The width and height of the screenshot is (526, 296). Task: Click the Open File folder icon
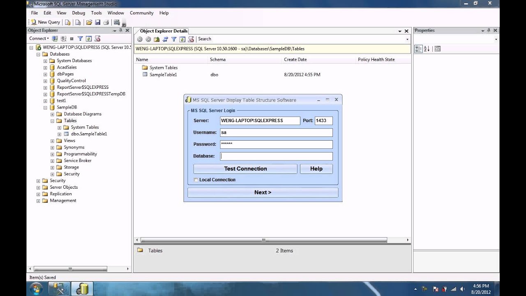[89, 22]
